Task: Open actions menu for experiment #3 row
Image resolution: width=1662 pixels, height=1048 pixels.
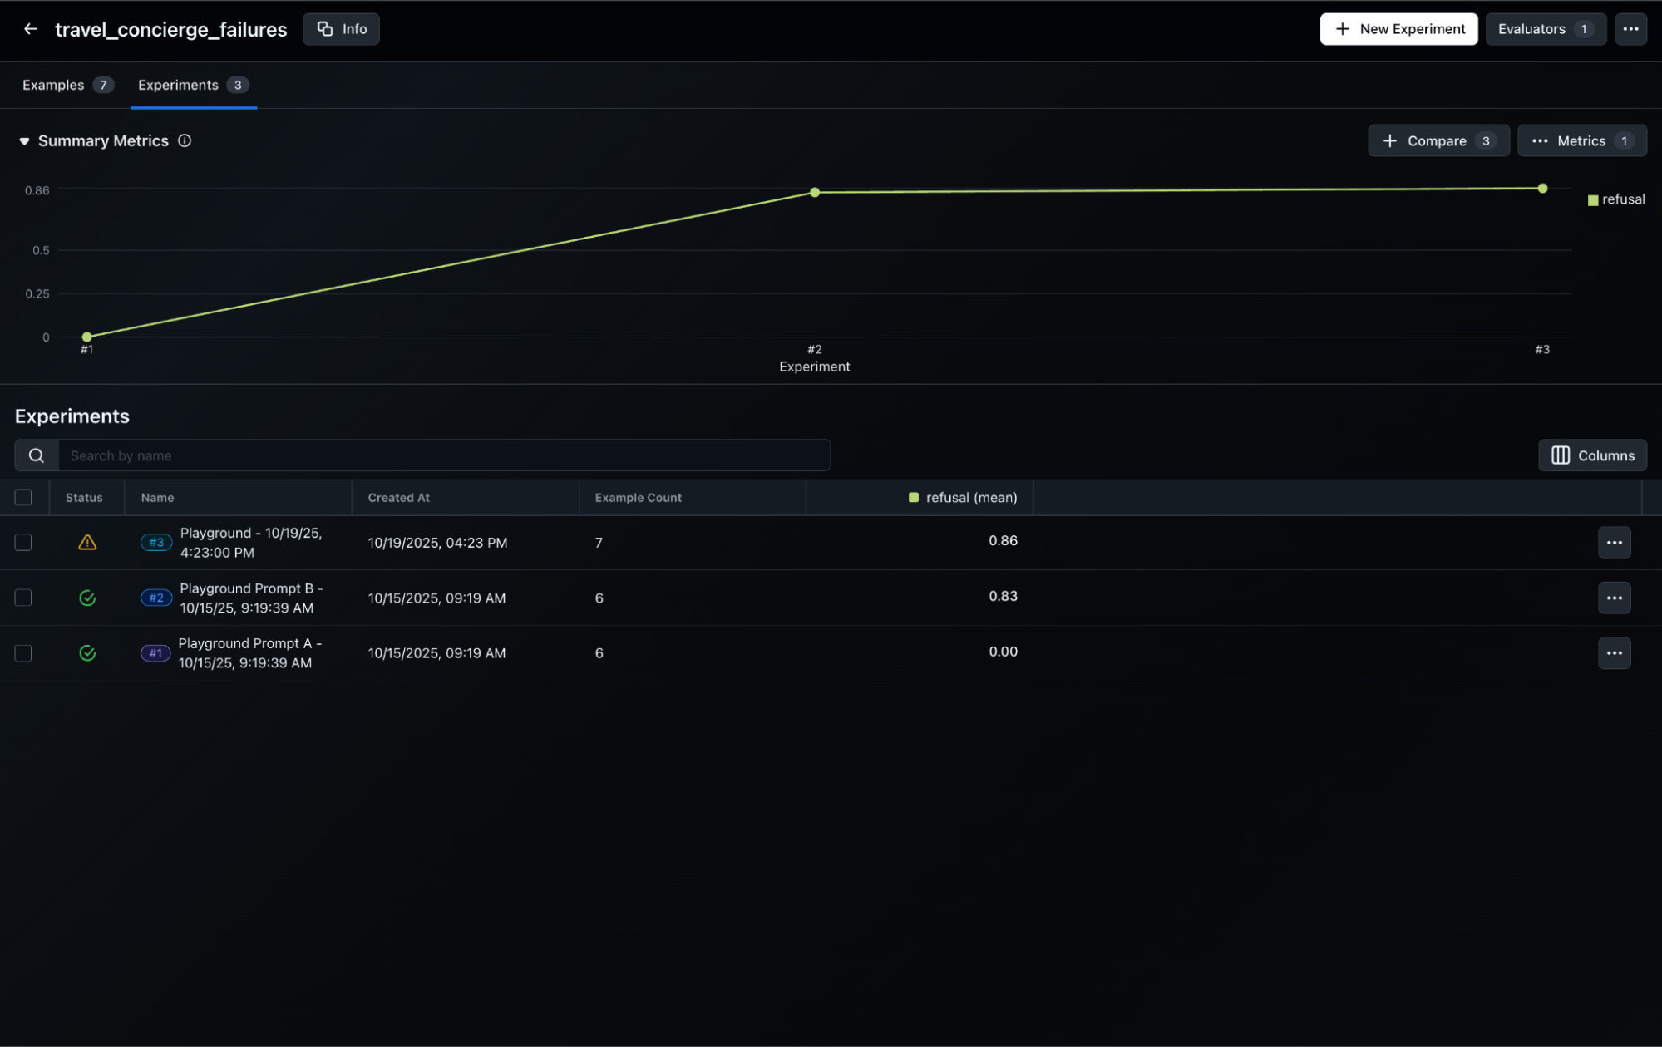Action: [x=1613, y=543]
